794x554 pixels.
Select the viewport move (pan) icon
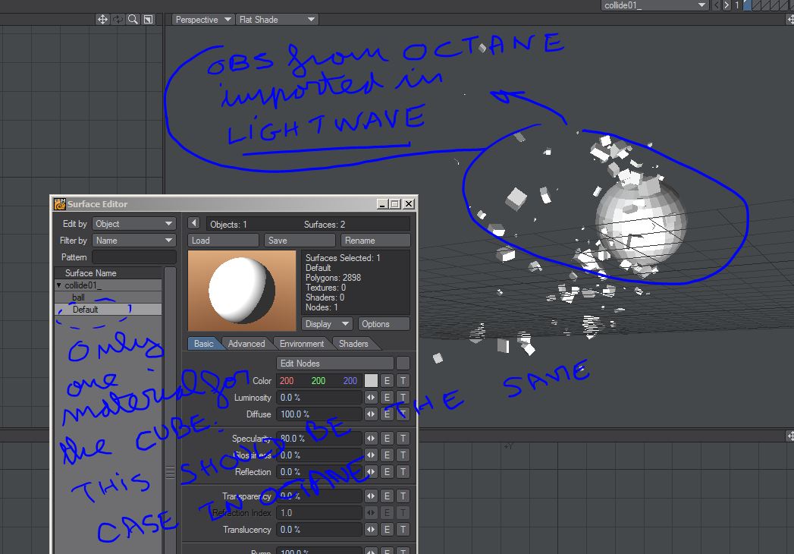pos(102,19)
